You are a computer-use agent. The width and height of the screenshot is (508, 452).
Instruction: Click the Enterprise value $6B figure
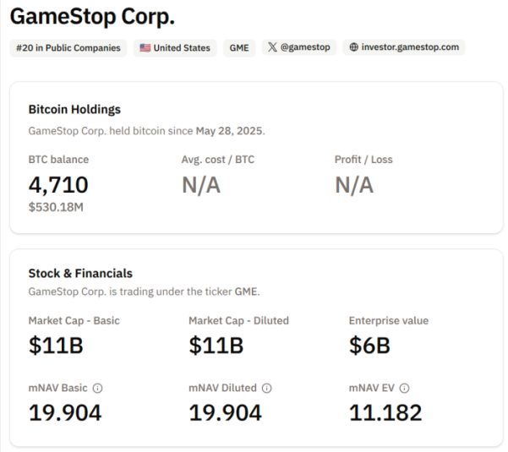369,346
